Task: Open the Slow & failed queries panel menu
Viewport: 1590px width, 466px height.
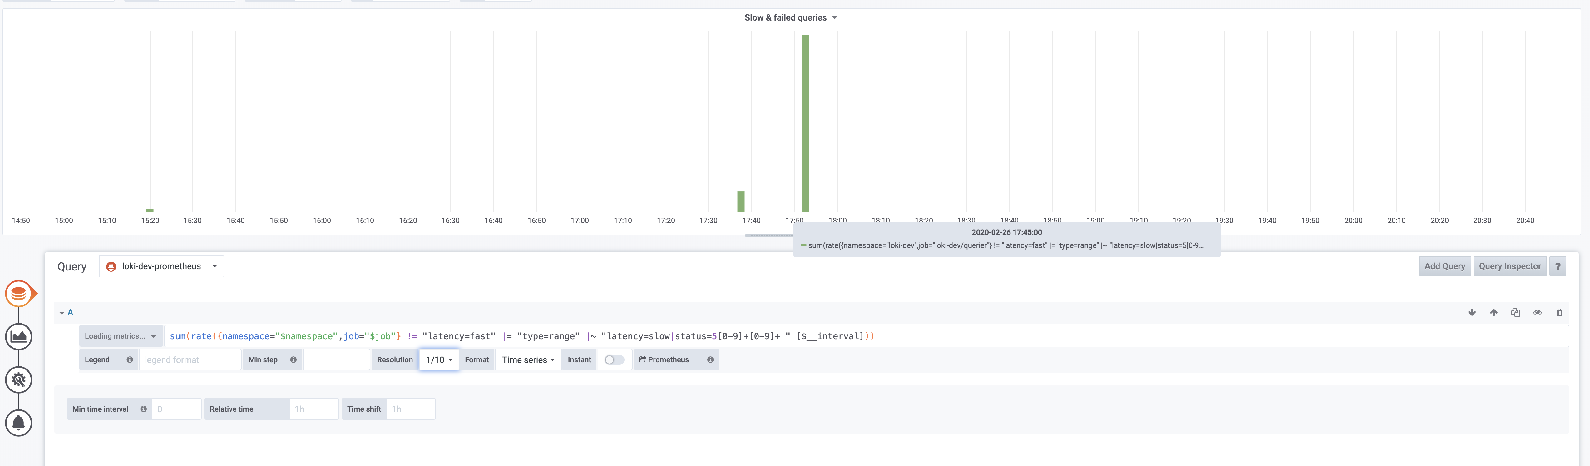Action: tap(791, 17)
